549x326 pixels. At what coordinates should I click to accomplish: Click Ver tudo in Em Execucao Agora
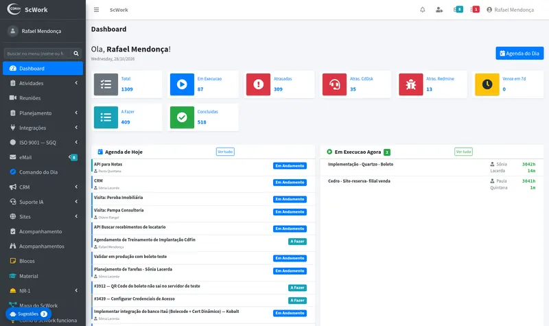coord(464,152)
